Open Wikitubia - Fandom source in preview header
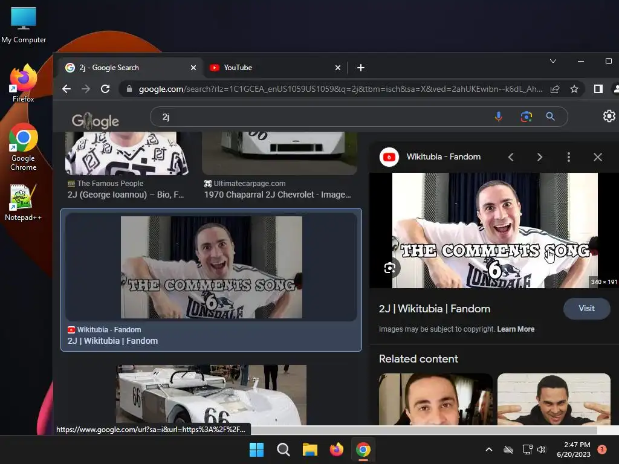This screenshot has width=619, height=464. [443, 156]
